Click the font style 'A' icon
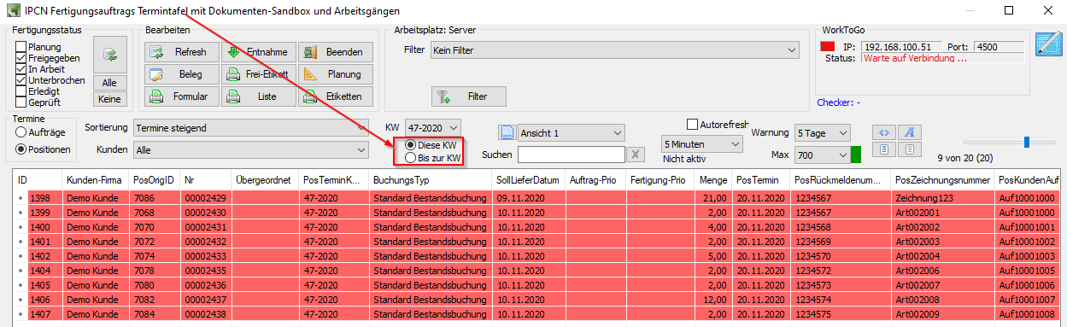Viewport: 1067px width, 327px height. click(x=911, y=132)
